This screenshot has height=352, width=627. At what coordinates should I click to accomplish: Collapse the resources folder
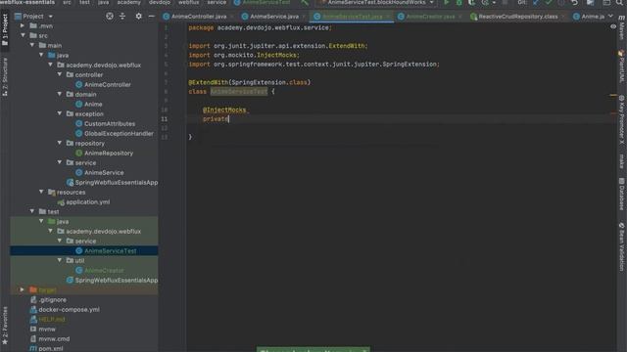[x=41, y=192]
